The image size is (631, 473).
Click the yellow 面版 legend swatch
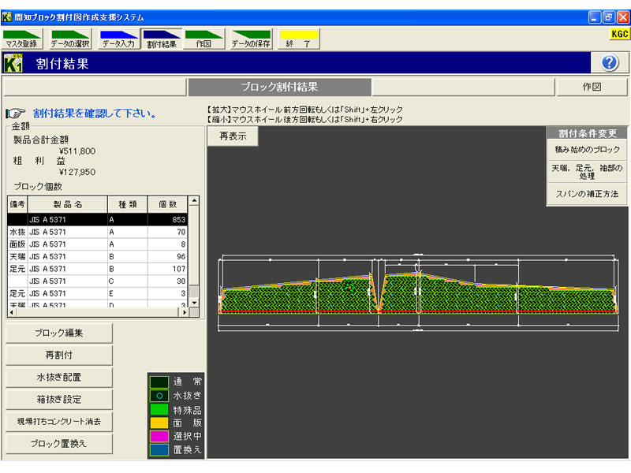coord(159,423)
